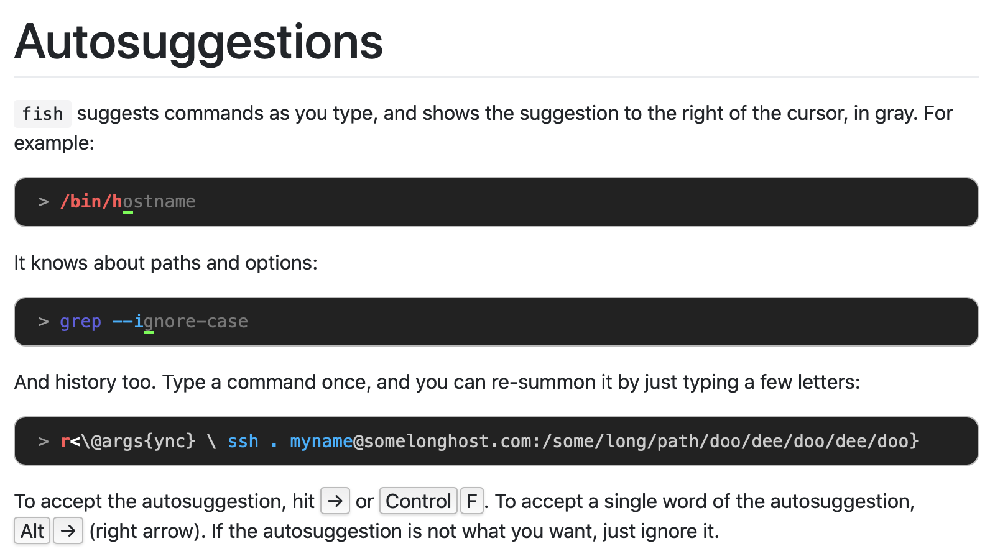The height and width of the screenshot is (559, 995).
Task: Click the F key badge
Action: 471,501
